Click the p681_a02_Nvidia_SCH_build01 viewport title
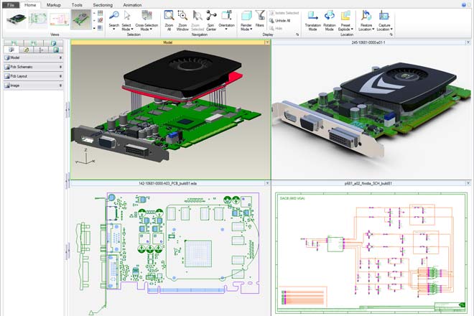 (368, 183)
